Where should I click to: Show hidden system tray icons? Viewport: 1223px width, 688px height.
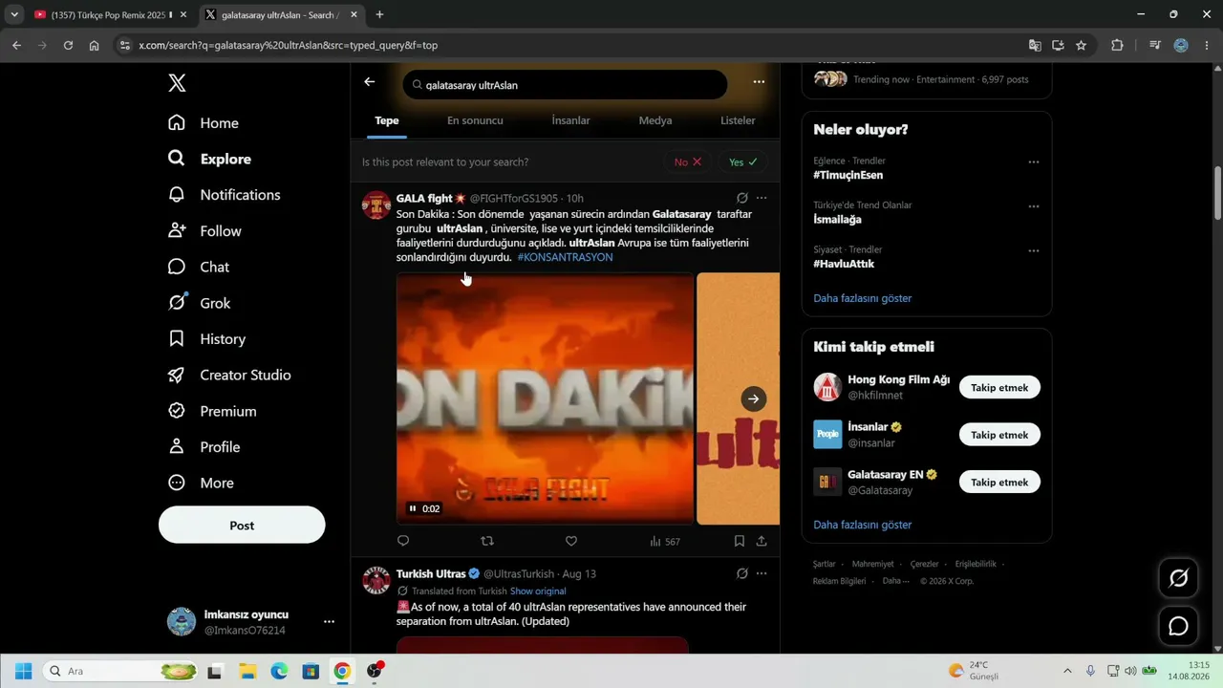pos(1067,671)
